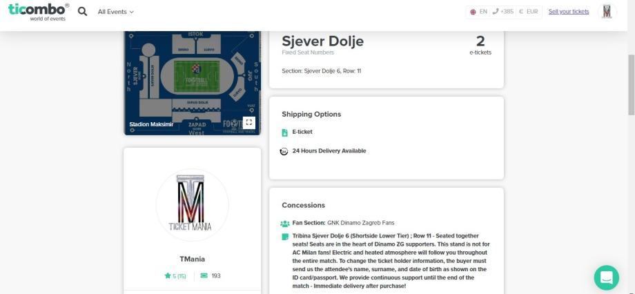This screenshot has width=635, height=294.
Task: Click the Ticombo logo
Action: coord(39,12)
